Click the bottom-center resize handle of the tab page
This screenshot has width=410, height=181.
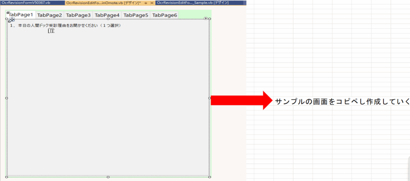point(108,177)
